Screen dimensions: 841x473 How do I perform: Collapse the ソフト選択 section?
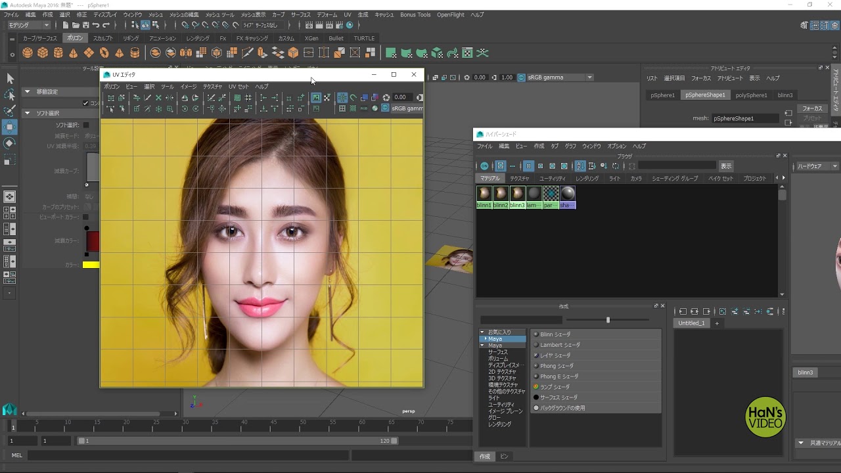[28, 113]
